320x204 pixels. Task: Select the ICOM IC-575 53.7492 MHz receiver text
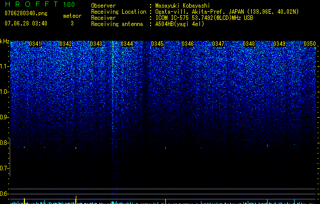[204, 18]
